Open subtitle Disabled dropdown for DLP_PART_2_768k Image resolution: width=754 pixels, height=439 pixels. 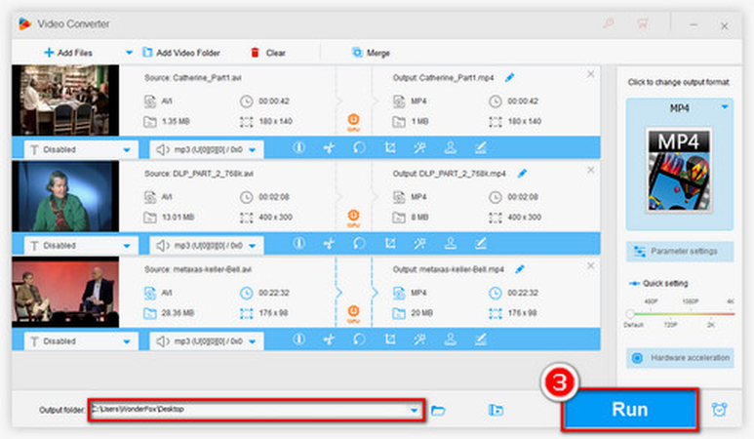(x=81, y=245)
